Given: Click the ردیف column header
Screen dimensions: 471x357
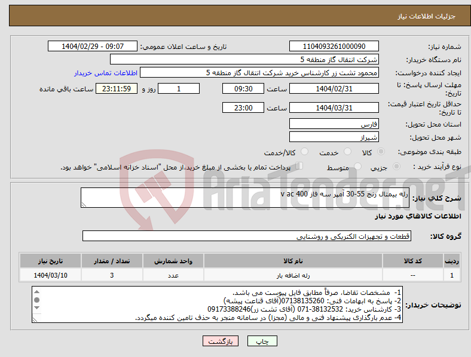Looking at the screenshot, I should pos(452,261).
